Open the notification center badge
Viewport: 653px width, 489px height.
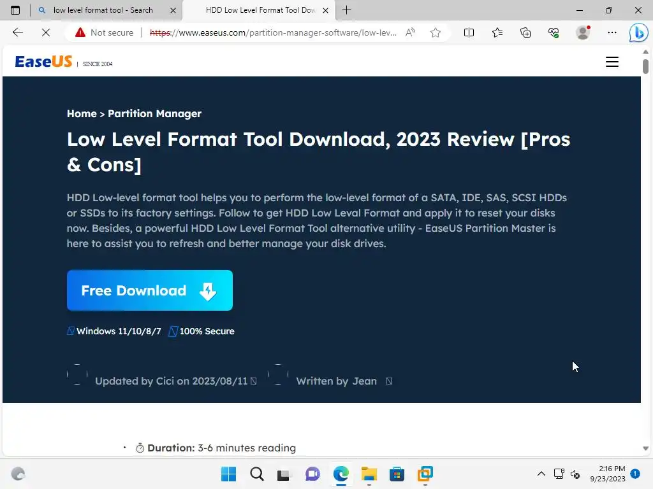[x=635, y=474]
